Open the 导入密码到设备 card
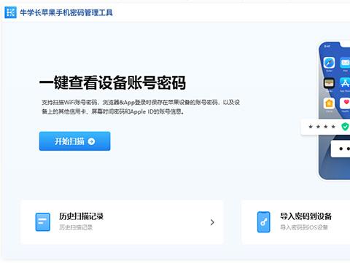This screenshot has width=350, height=263. tap(296, 222)
